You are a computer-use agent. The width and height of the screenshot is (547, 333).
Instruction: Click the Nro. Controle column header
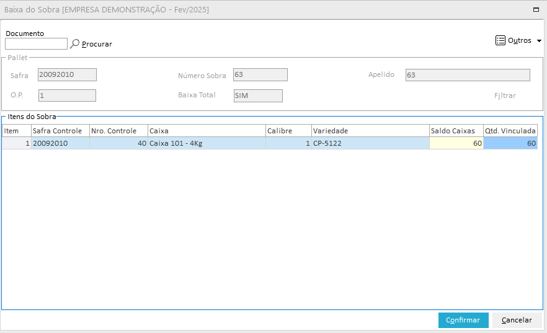click(x=118, y=131)
